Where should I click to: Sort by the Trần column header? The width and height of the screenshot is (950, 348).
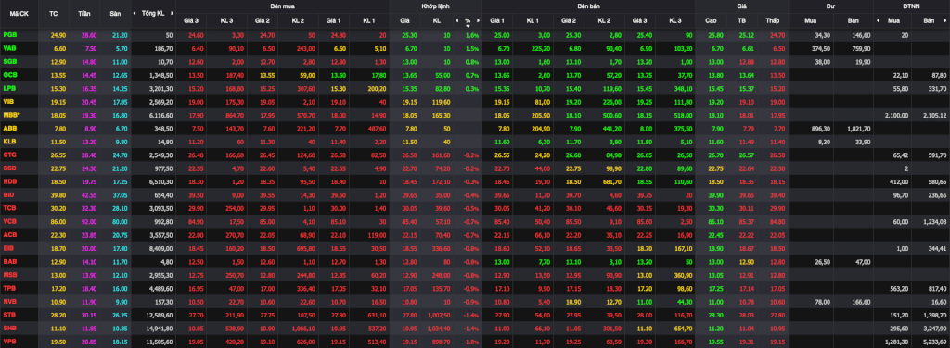coord(83,13)
